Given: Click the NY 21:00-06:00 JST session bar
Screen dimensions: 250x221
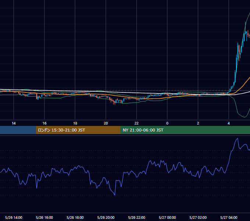Looking at the screenshot, I should (x=185, y=130).
